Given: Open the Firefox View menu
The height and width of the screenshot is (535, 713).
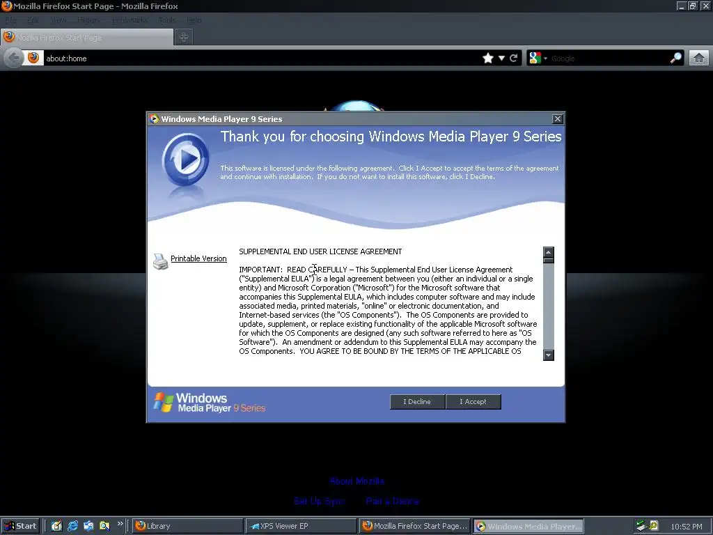Looking at the screenshot, I should click(x=58, y=20).
